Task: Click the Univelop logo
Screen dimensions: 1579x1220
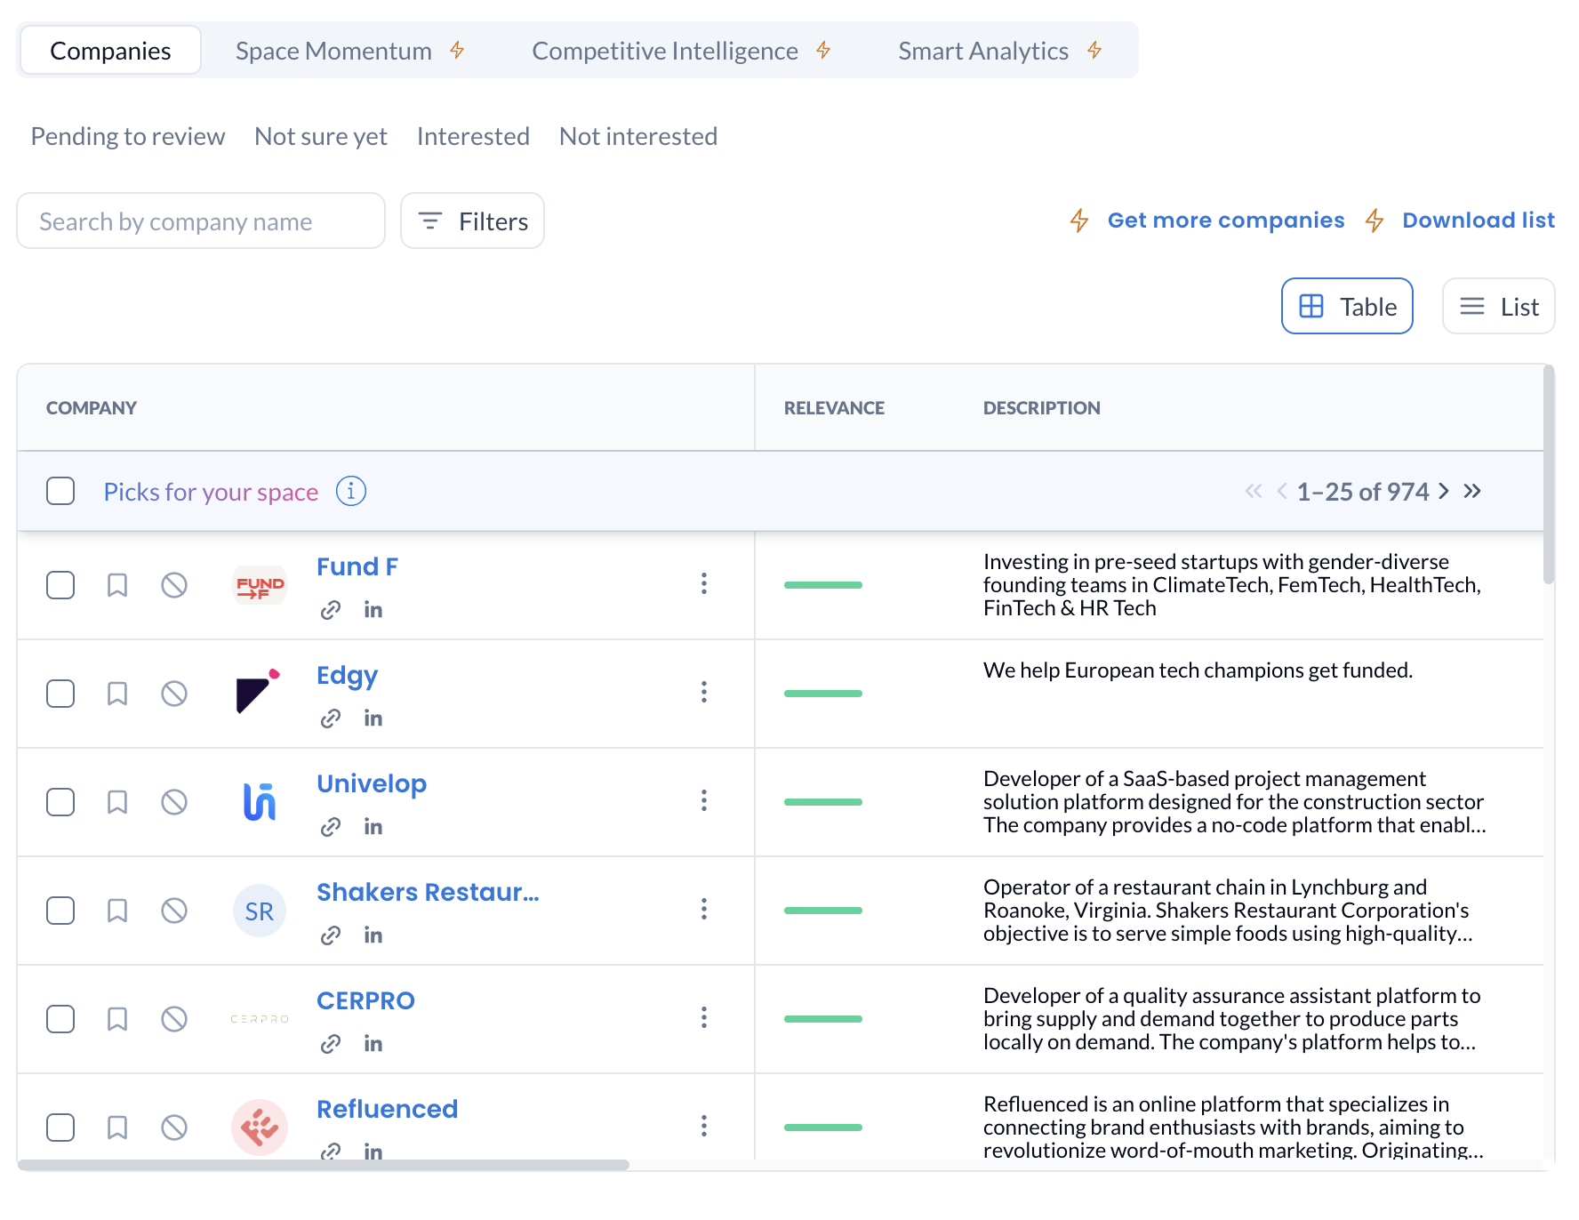Action: click(x=260, y=802)
